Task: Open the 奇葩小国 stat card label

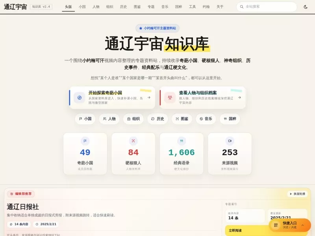Action: click(85, 163)
